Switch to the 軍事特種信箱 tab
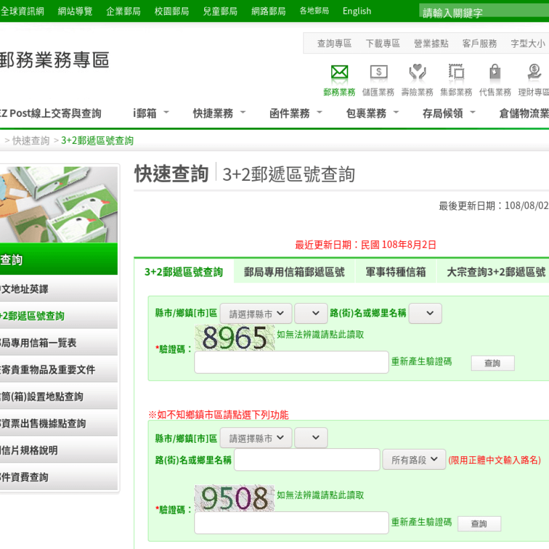 (x=396, y=272)
